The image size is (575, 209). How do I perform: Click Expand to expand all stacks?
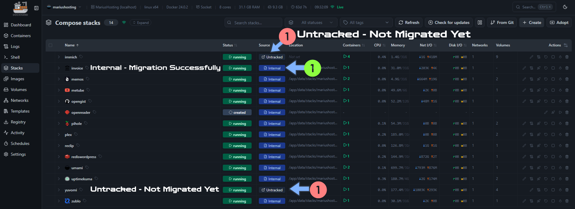coord(141,22)
